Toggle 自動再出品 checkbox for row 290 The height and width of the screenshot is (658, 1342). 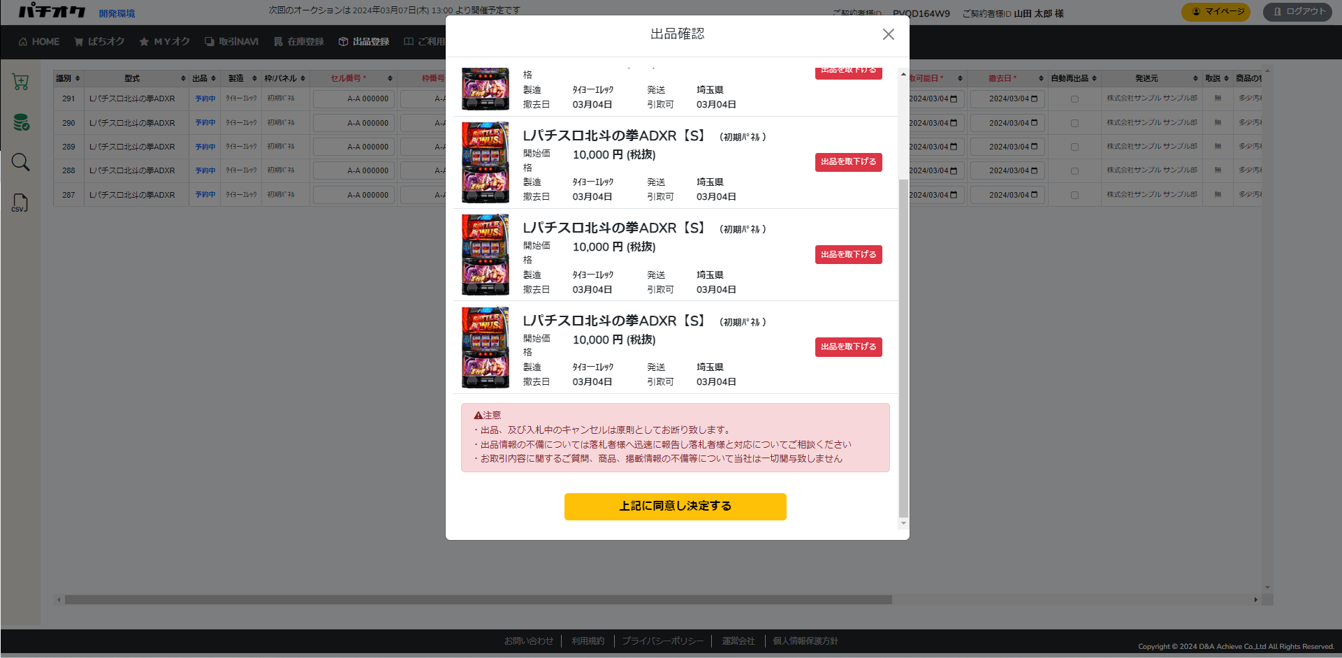(1074, 123)
